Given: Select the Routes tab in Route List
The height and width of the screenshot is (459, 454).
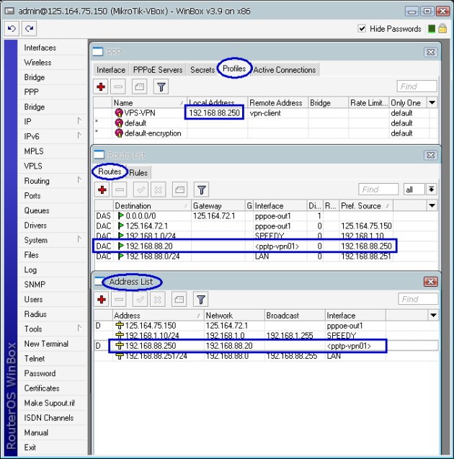Looking at the screenshot, I should point(110,171).
